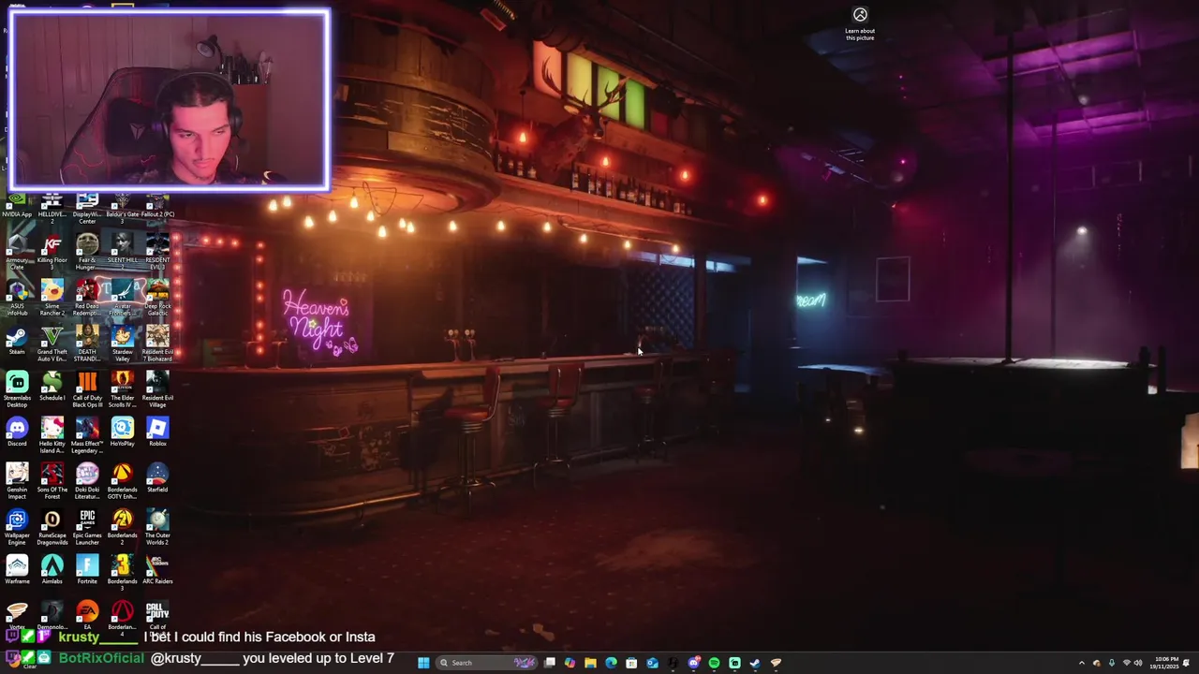The width and height of the screenshot is (1199, 674).
Task: Launch Microsoft Edge from the taskbar
Action: 611,663
